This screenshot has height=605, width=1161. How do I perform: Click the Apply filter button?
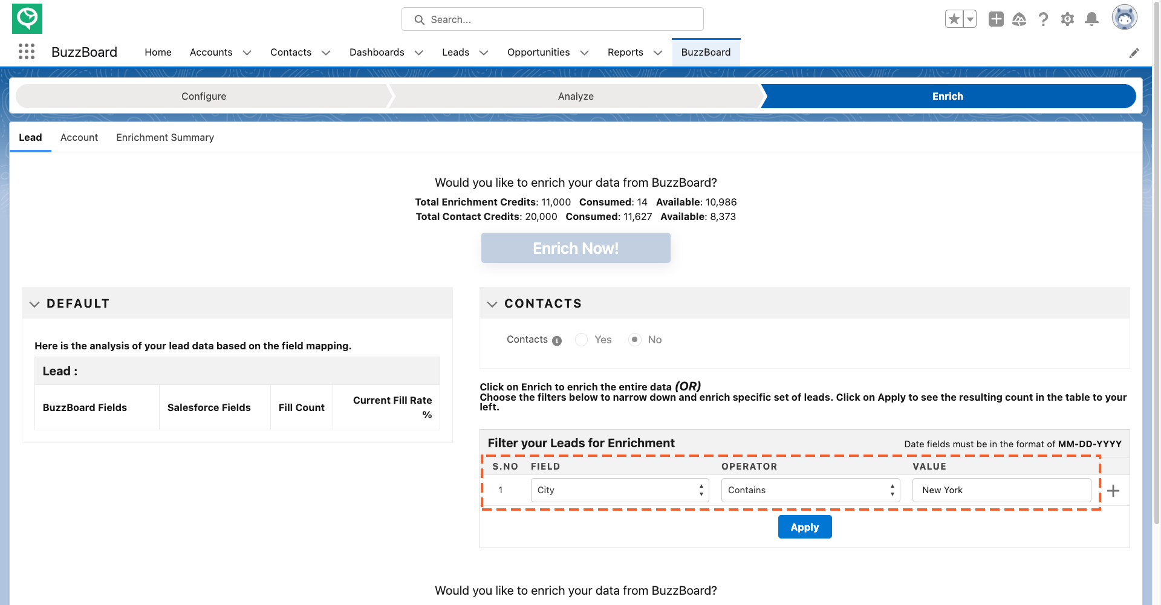coord(805,527)
